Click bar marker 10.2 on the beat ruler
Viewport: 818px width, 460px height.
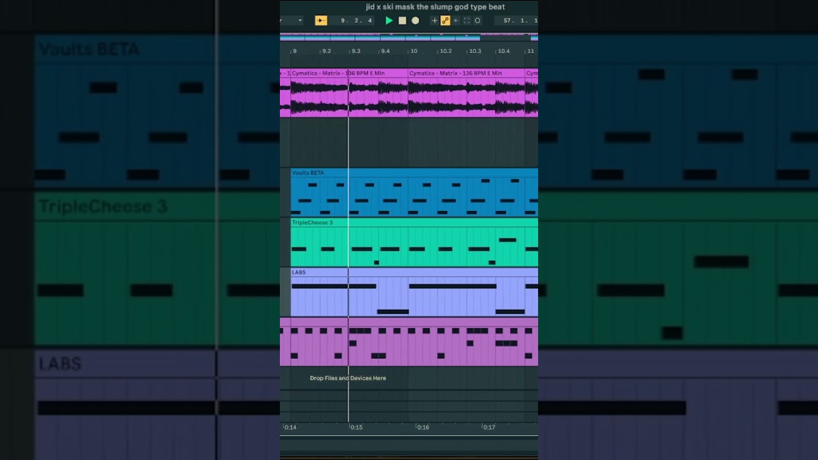pyautogui.click(x=445, y=51)
